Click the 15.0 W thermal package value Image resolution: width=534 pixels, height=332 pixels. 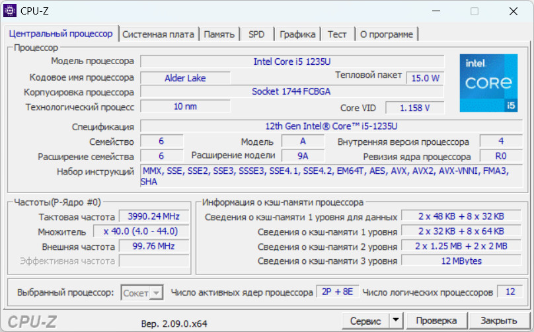pos(426,78)
